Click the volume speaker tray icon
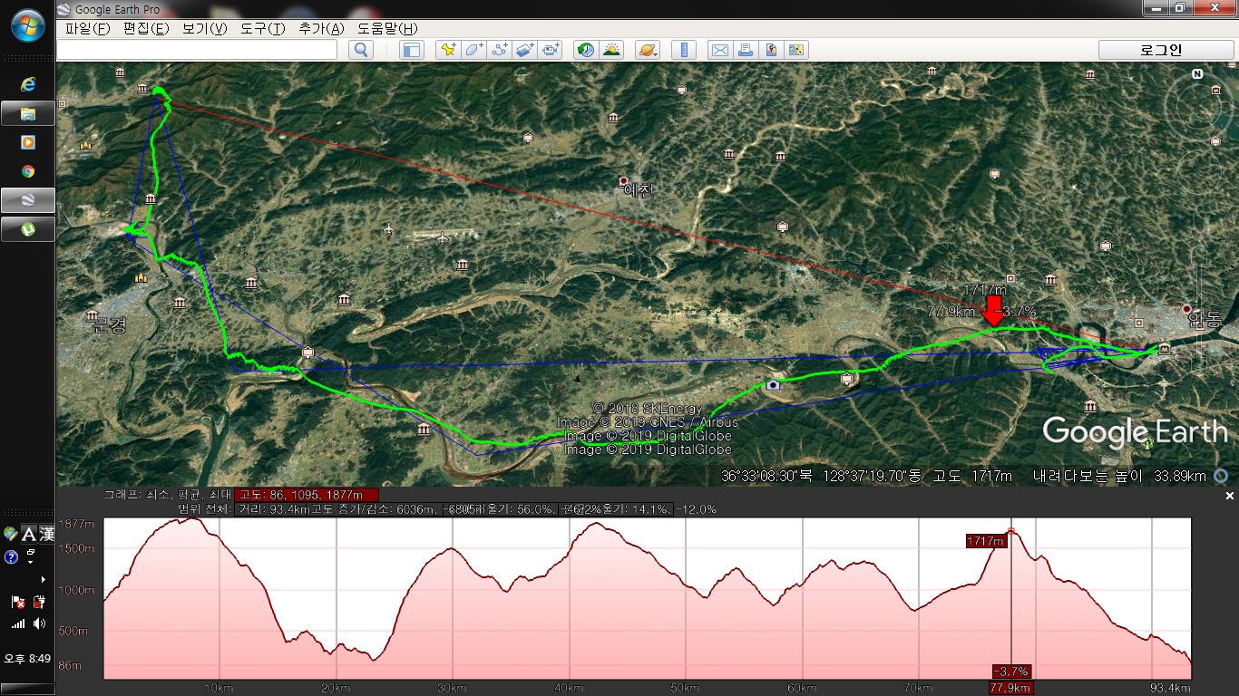This screenshot has height=696, width=1239. [39, 623]
